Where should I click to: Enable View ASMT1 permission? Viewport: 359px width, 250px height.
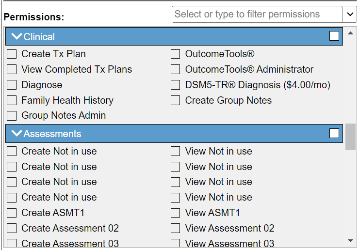click(175, 213)
